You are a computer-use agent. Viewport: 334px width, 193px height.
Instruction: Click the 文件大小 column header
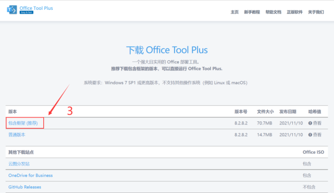point(265,112)
